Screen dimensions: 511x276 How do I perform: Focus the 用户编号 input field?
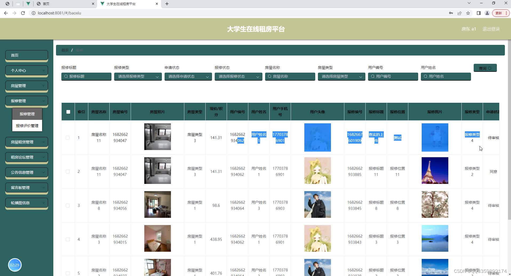[x=393, y=76]
